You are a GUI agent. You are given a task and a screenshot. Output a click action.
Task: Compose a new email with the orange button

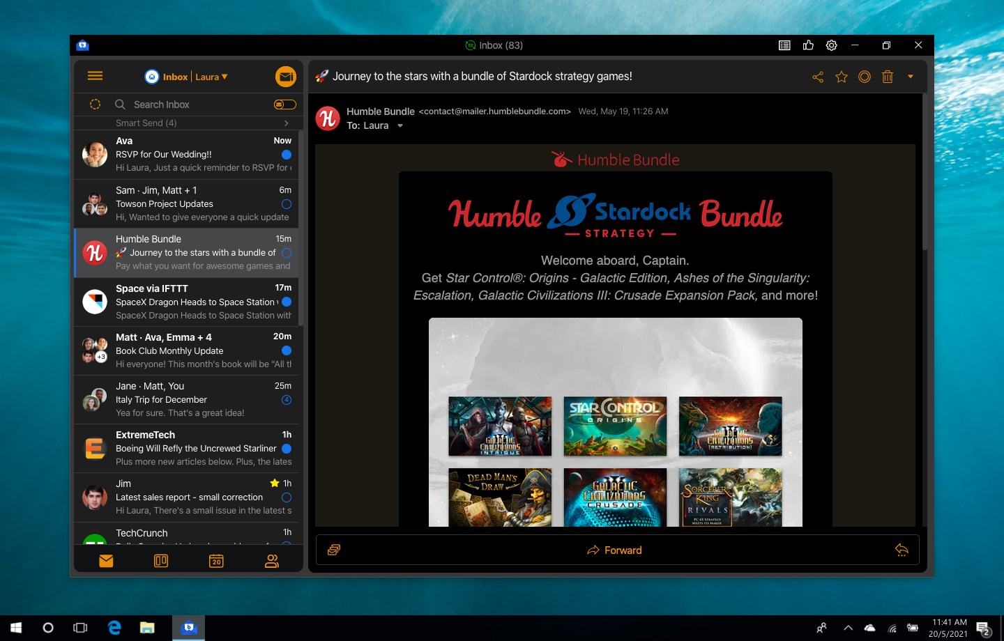click(x=286, y=77)
